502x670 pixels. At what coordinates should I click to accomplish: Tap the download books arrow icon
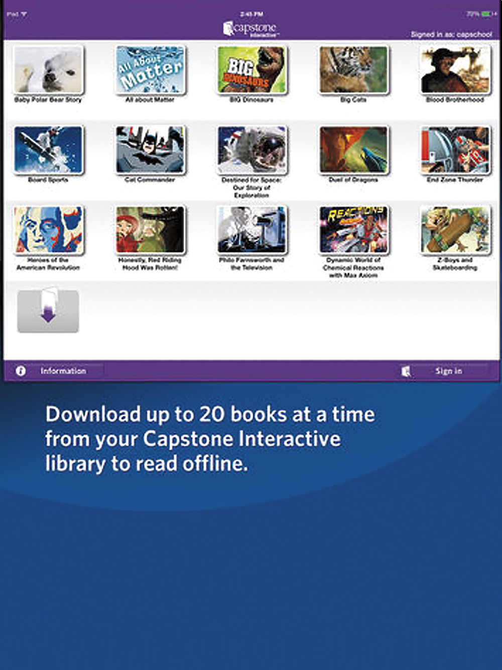[48, 310]
